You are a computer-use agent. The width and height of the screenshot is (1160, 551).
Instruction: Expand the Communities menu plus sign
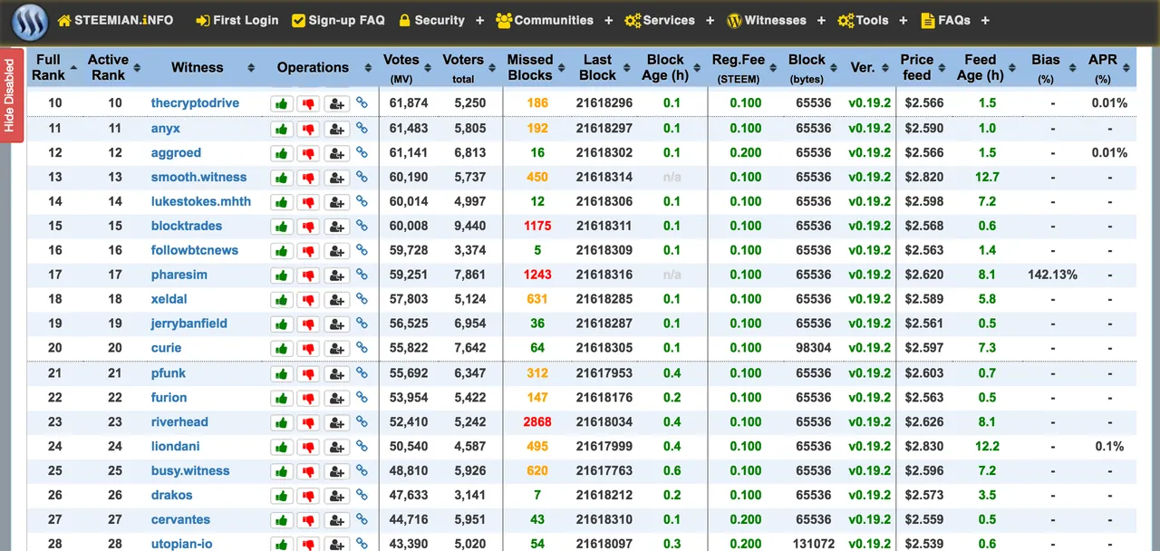tap(608, 20)
